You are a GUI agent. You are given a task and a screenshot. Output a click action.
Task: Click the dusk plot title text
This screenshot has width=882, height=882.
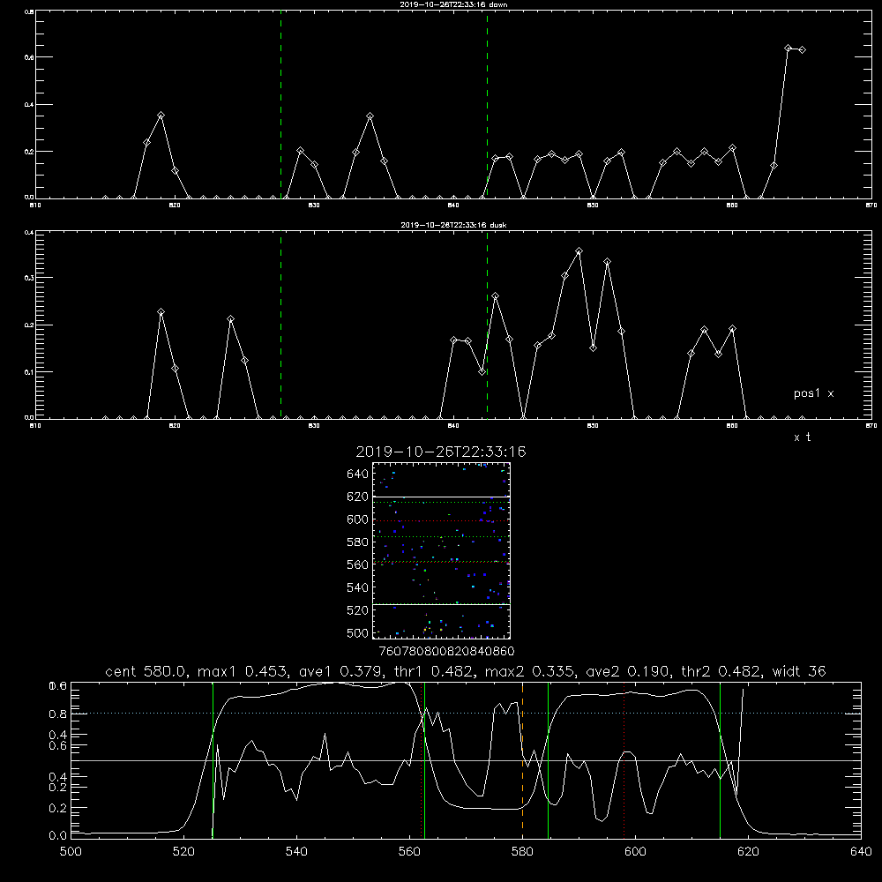pos(453,225)
